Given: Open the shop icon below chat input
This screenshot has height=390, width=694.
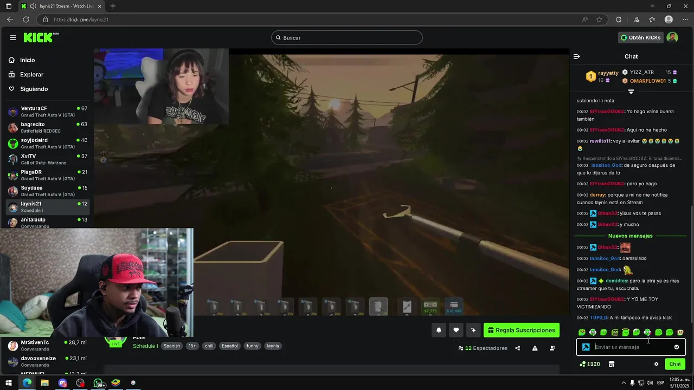Looking at the screenshot, I should pos(611,364).
